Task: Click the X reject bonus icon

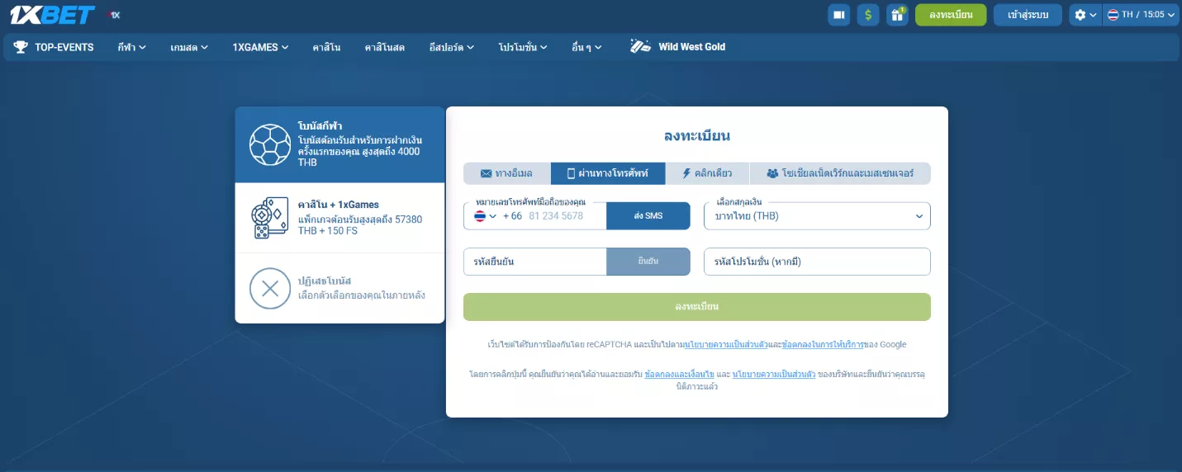Action: (x=270, y=288)
